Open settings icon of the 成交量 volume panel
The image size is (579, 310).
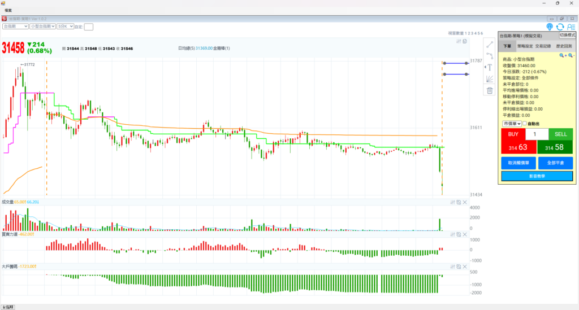tap(452, 202)
